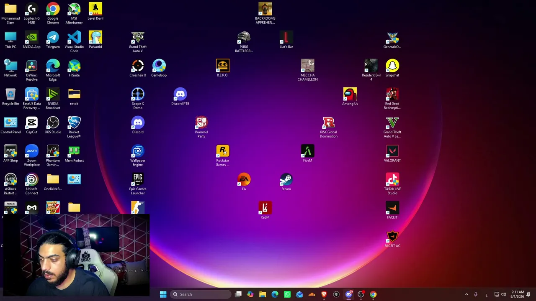The height and width of the screenshot is (301, 536).
Task: Open Task View from the taskbar
Action: pos(238,294)
